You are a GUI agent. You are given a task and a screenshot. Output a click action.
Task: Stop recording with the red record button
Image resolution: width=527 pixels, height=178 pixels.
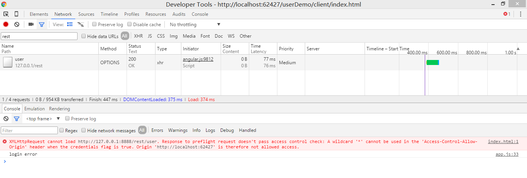pyautogui.click(x=6, y=24)
